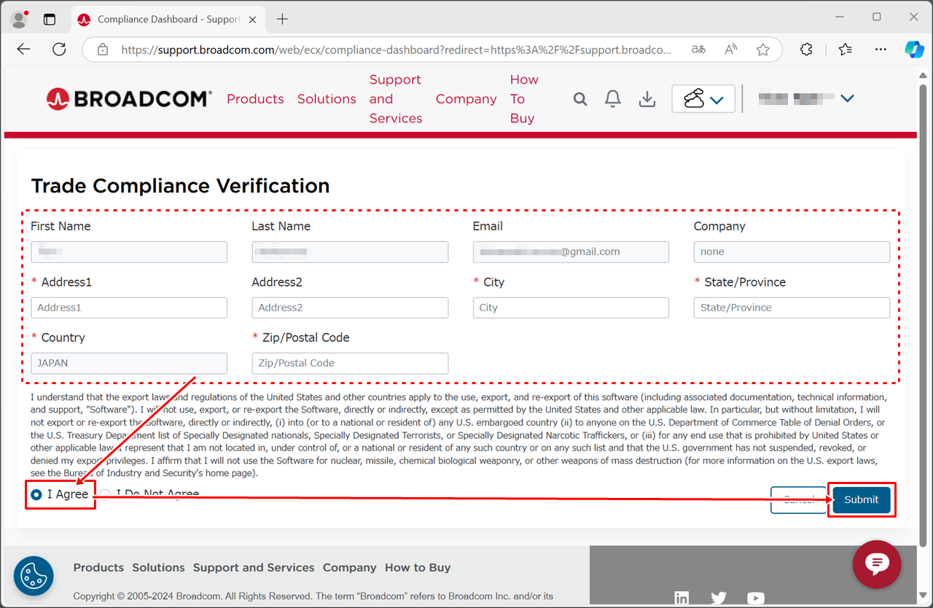The image size is (933, 608).
Task: Open the Support and Services menu
Action: coord(395,99)
